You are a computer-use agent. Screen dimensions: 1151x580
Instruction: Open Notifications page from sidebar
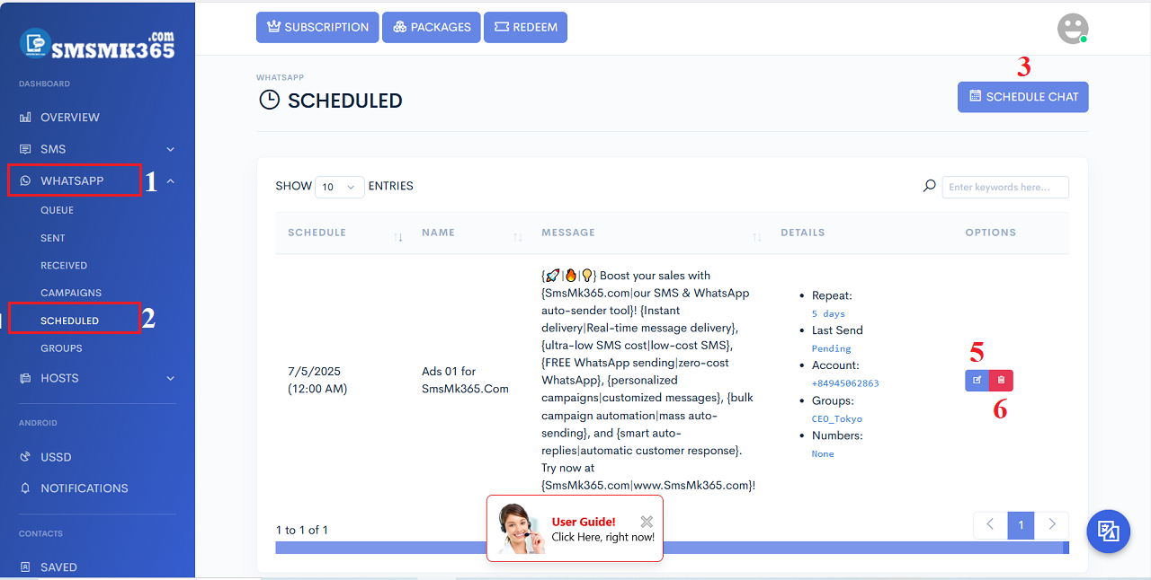pos(85,488)
